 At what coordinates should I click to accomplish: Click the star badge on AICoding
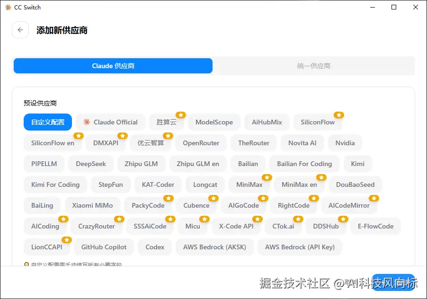63,219
